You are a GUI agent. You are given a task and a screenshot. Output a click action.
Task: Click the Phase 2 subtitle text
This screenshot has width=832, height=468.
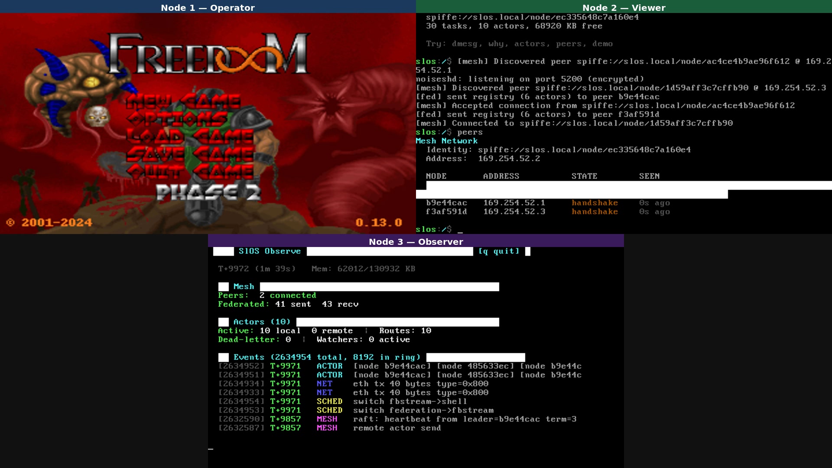208,193
